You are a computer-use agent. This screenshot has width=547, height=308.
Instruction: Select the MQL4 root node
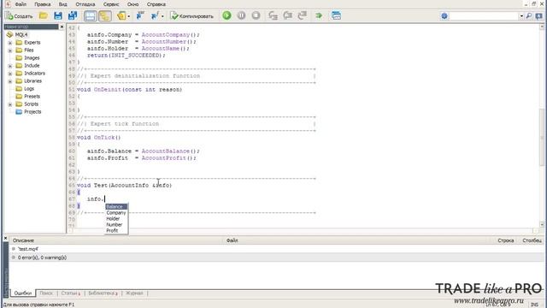tap(21, 34)
